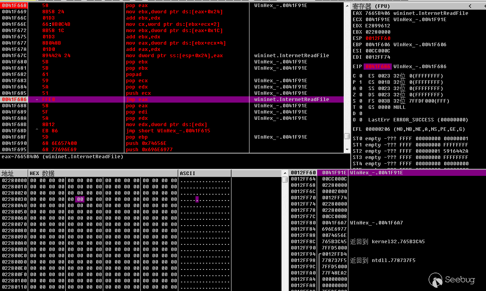Select disassembly address 0041F668
Viewport: 486px width, 291px height.
click(x=14, y=5)
